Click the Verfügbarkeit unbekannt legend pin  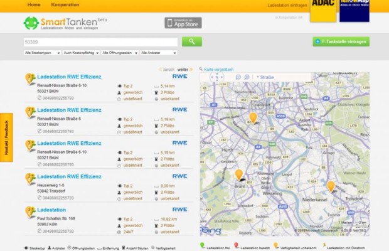(x=275, y=245)
